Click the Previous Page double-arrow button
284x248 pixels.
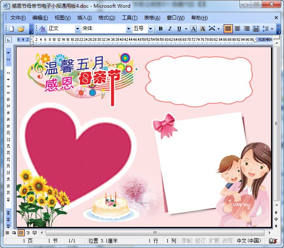click(x=276, y=212)
